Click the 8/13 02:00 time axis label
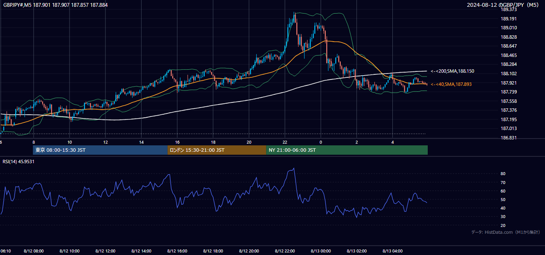This screenshot has width=545, height=255. click(x=357, y=251)
